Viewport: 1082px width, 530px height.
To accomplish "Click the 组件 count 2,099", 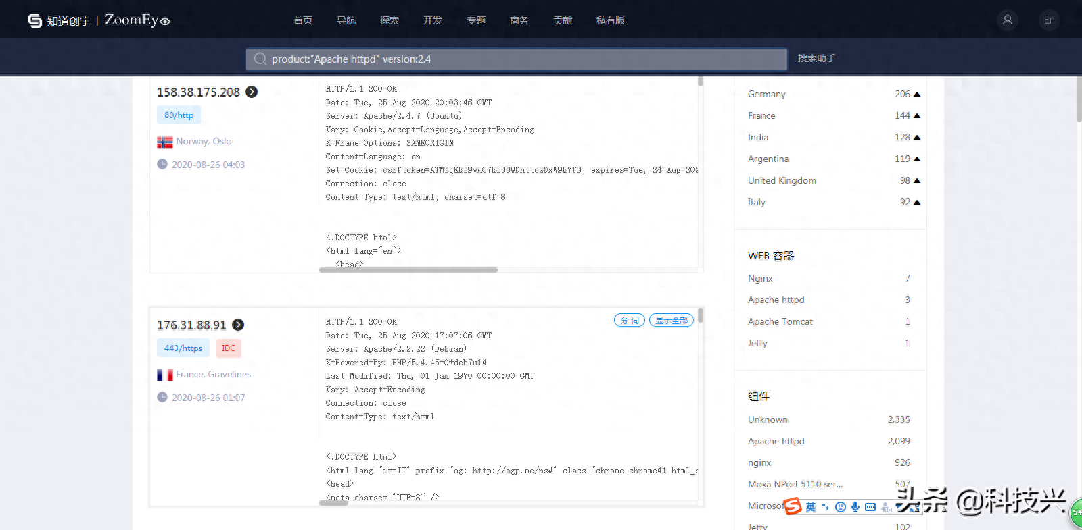I will 899,442.
